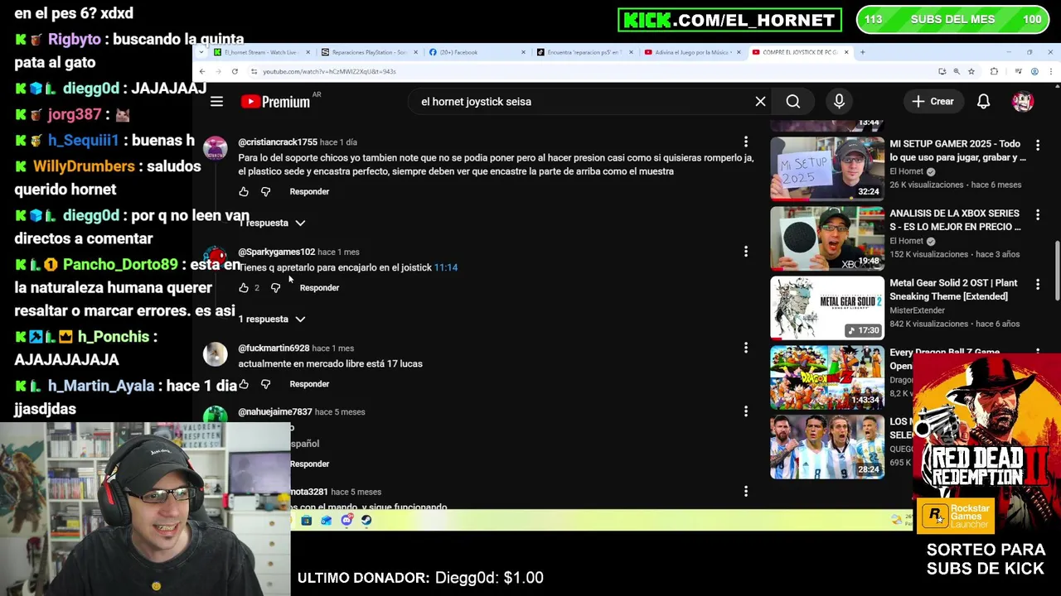Open the YouTube account avatar menu

1023,101
